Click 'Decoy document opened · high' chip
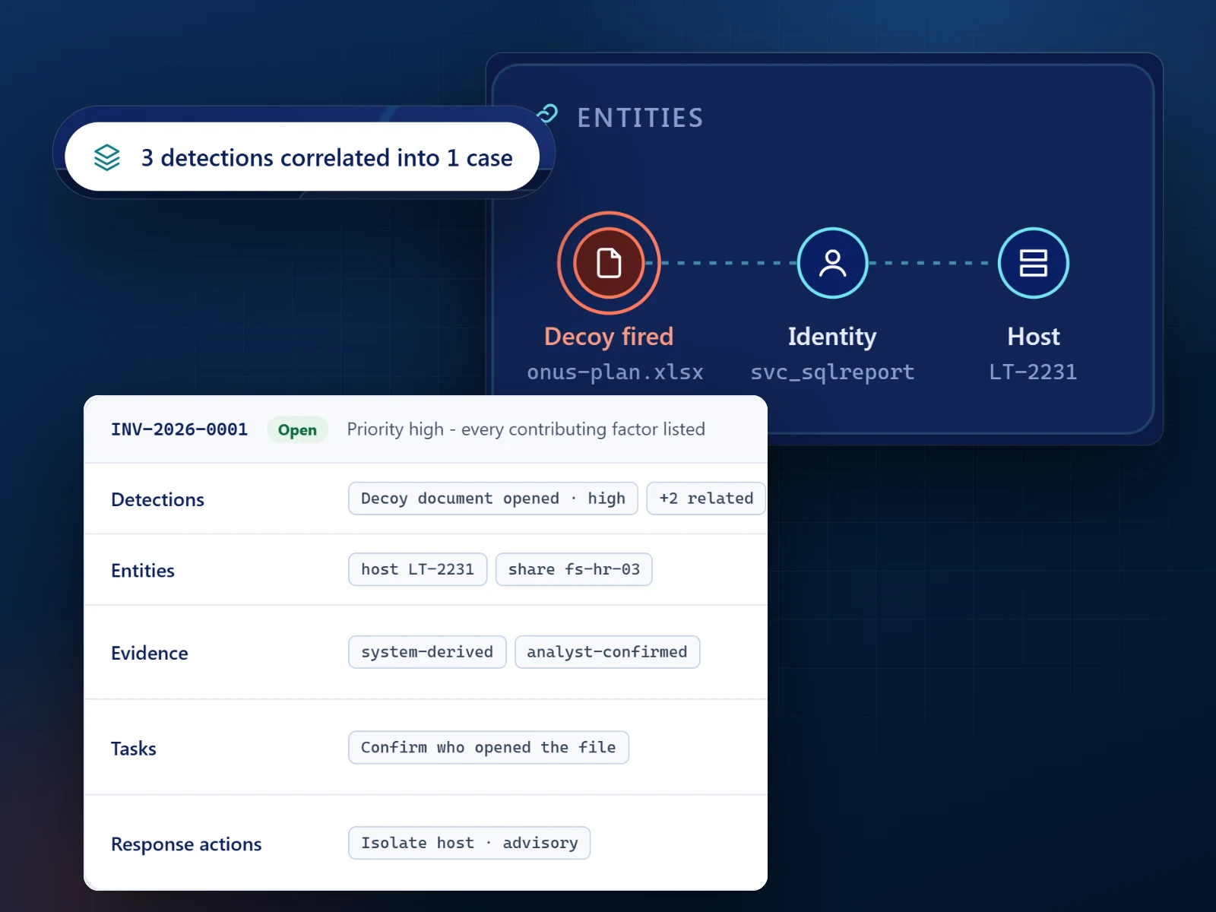The height and width of the screenshot is (912, 1216). click(x=493, y=499)
